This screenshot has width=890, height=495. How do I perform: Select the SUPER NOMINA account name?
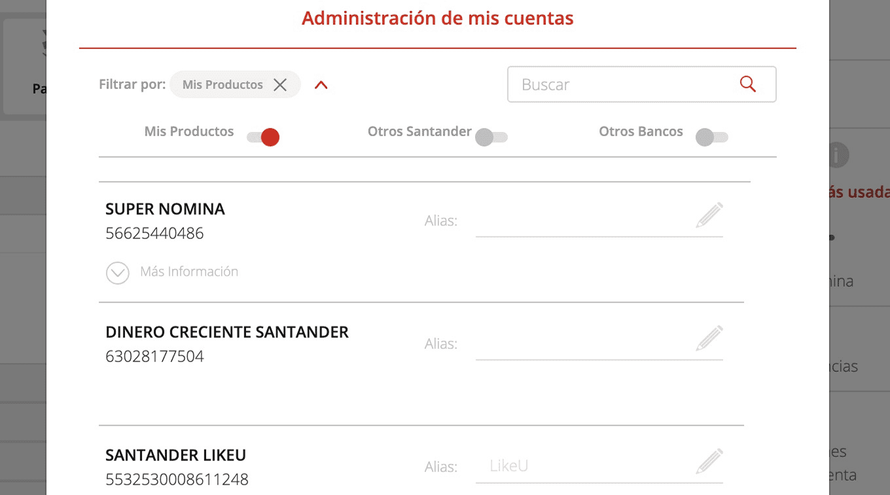coord(165,209)
